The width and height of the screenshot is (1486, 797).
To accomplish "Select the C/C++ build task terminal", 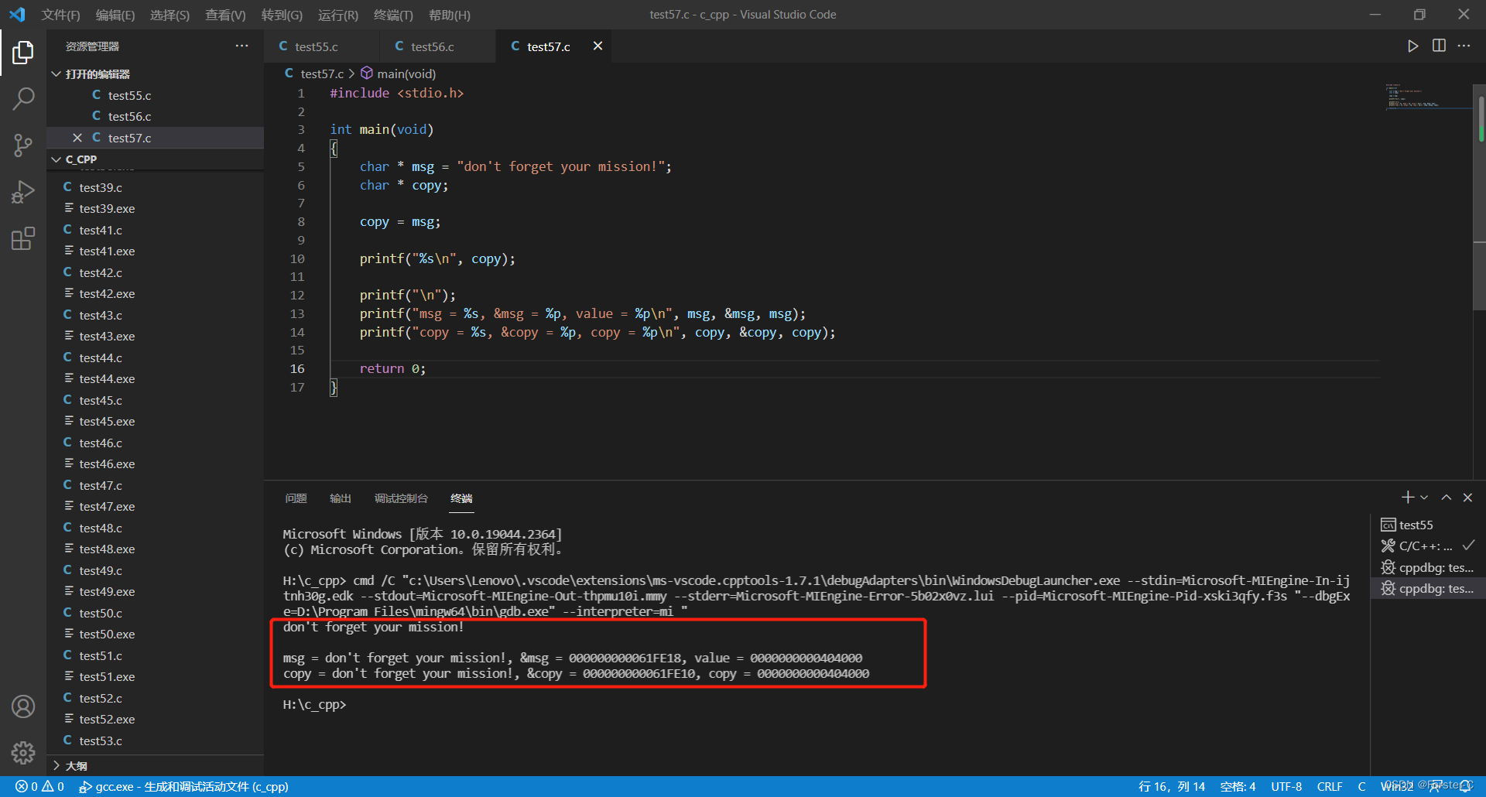I will [1427, 546].
